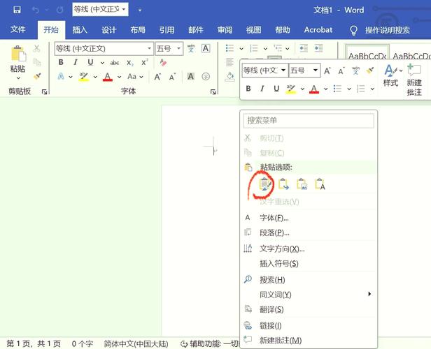
Task: Toggle Italic in the ribbon
Action: (76, 63)
